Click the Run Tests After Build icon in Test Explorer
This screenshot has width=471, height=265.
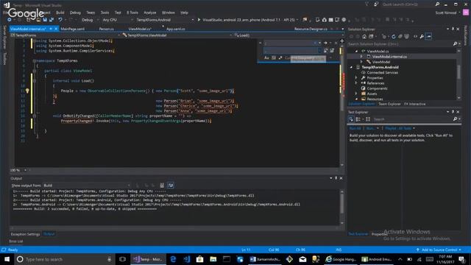point(351,119)
